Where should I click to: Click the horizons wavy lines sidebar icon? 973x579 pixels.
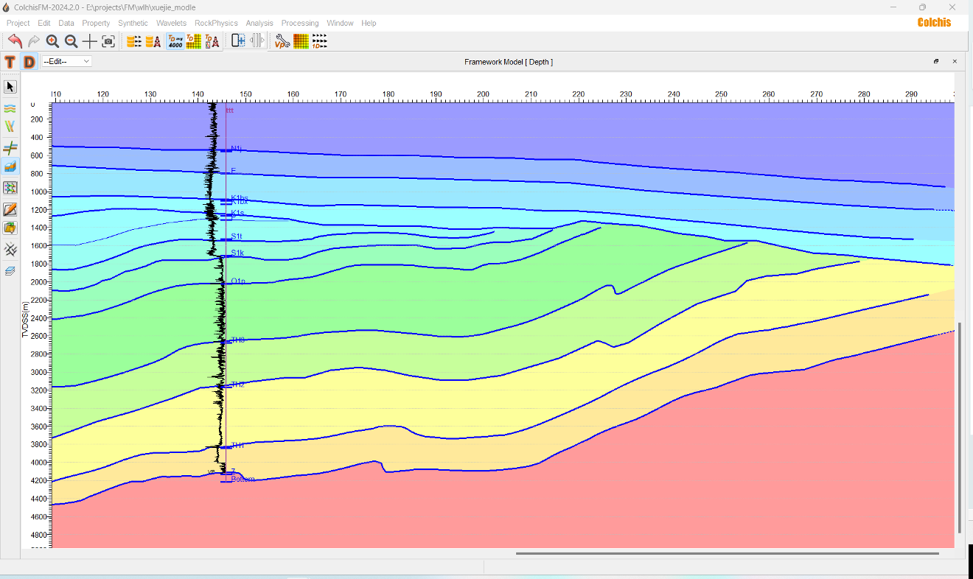(x=10, y=108)
